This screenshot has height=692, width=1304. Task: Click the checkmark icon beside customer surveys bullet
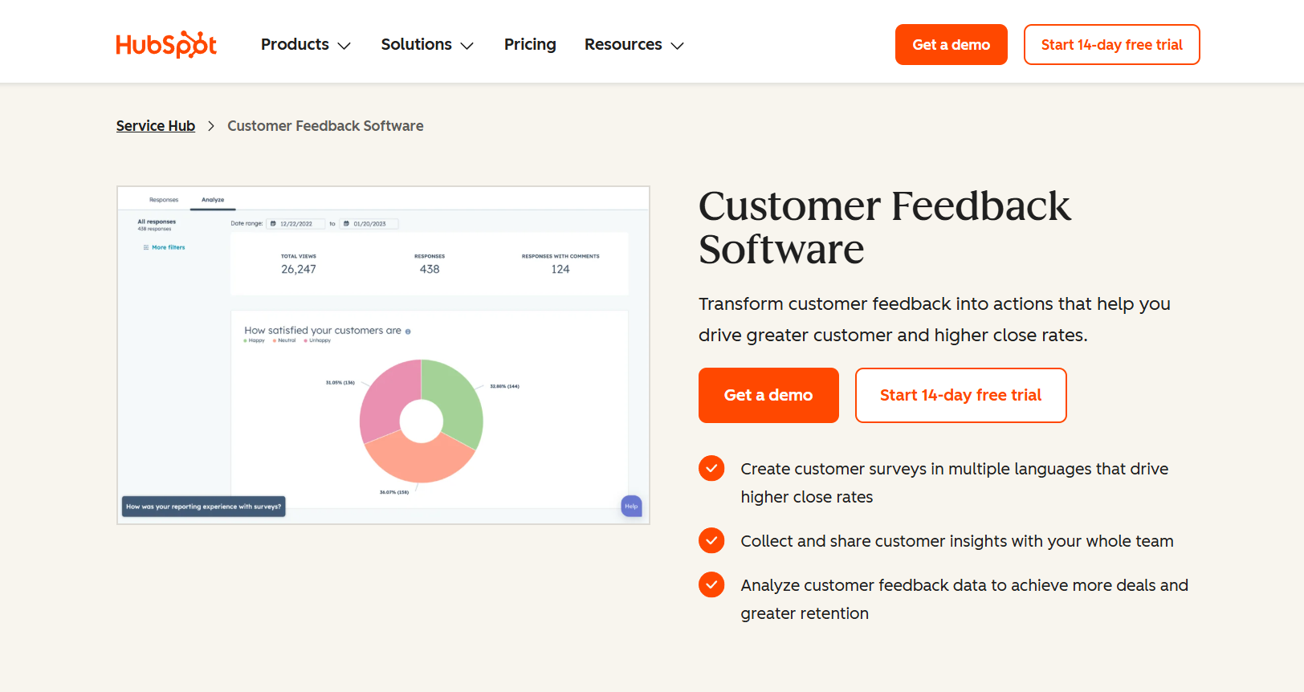coord(711,468)
